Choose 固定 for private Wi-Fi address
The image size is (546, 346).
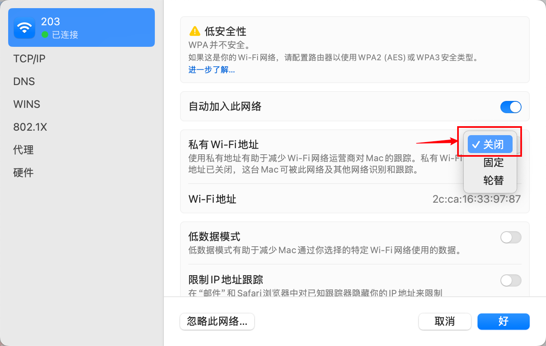coord(493,162)
